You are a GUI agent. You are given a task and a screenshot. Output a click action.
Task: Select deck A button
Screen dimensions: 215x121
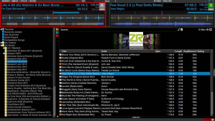pyautogui.click(x=102, y=5)
